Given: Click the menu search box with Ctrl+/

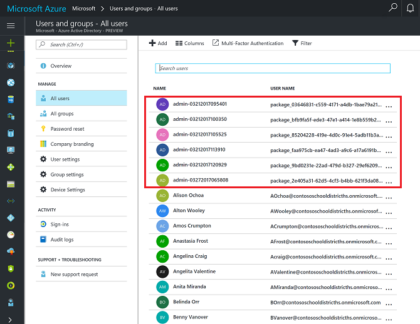Looking at the screenshot, I should tap(81, 44).
